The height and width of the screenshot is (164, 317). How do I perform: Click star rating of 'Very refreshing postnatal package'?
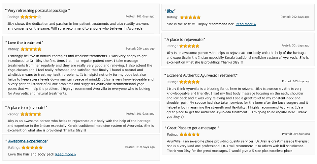(31, 17)
